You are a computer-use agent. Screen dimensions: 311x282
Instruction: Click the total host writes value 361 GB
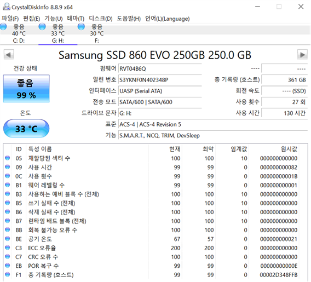click(284, 80)
